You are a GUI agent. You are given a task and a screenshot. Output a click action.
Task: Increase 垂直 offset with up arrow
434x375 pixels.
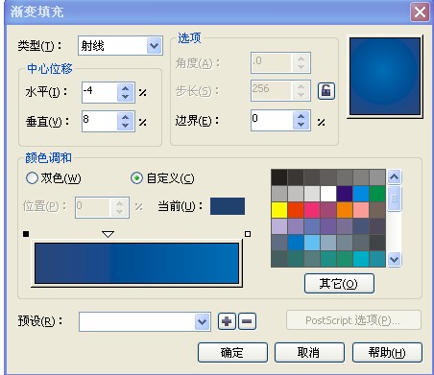click(125, 117)
